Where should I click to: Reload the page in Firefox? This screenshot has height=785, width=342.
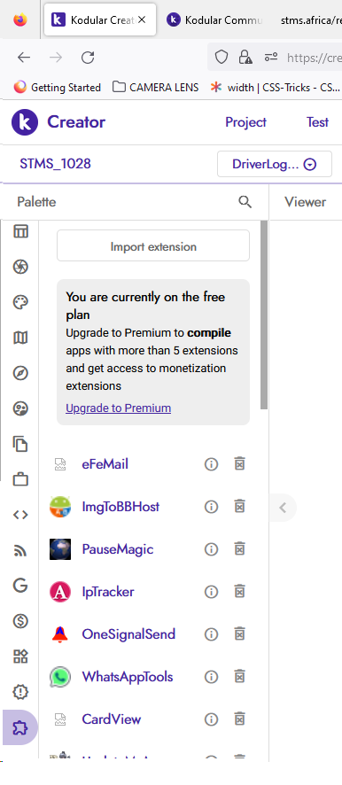(88, 58)
